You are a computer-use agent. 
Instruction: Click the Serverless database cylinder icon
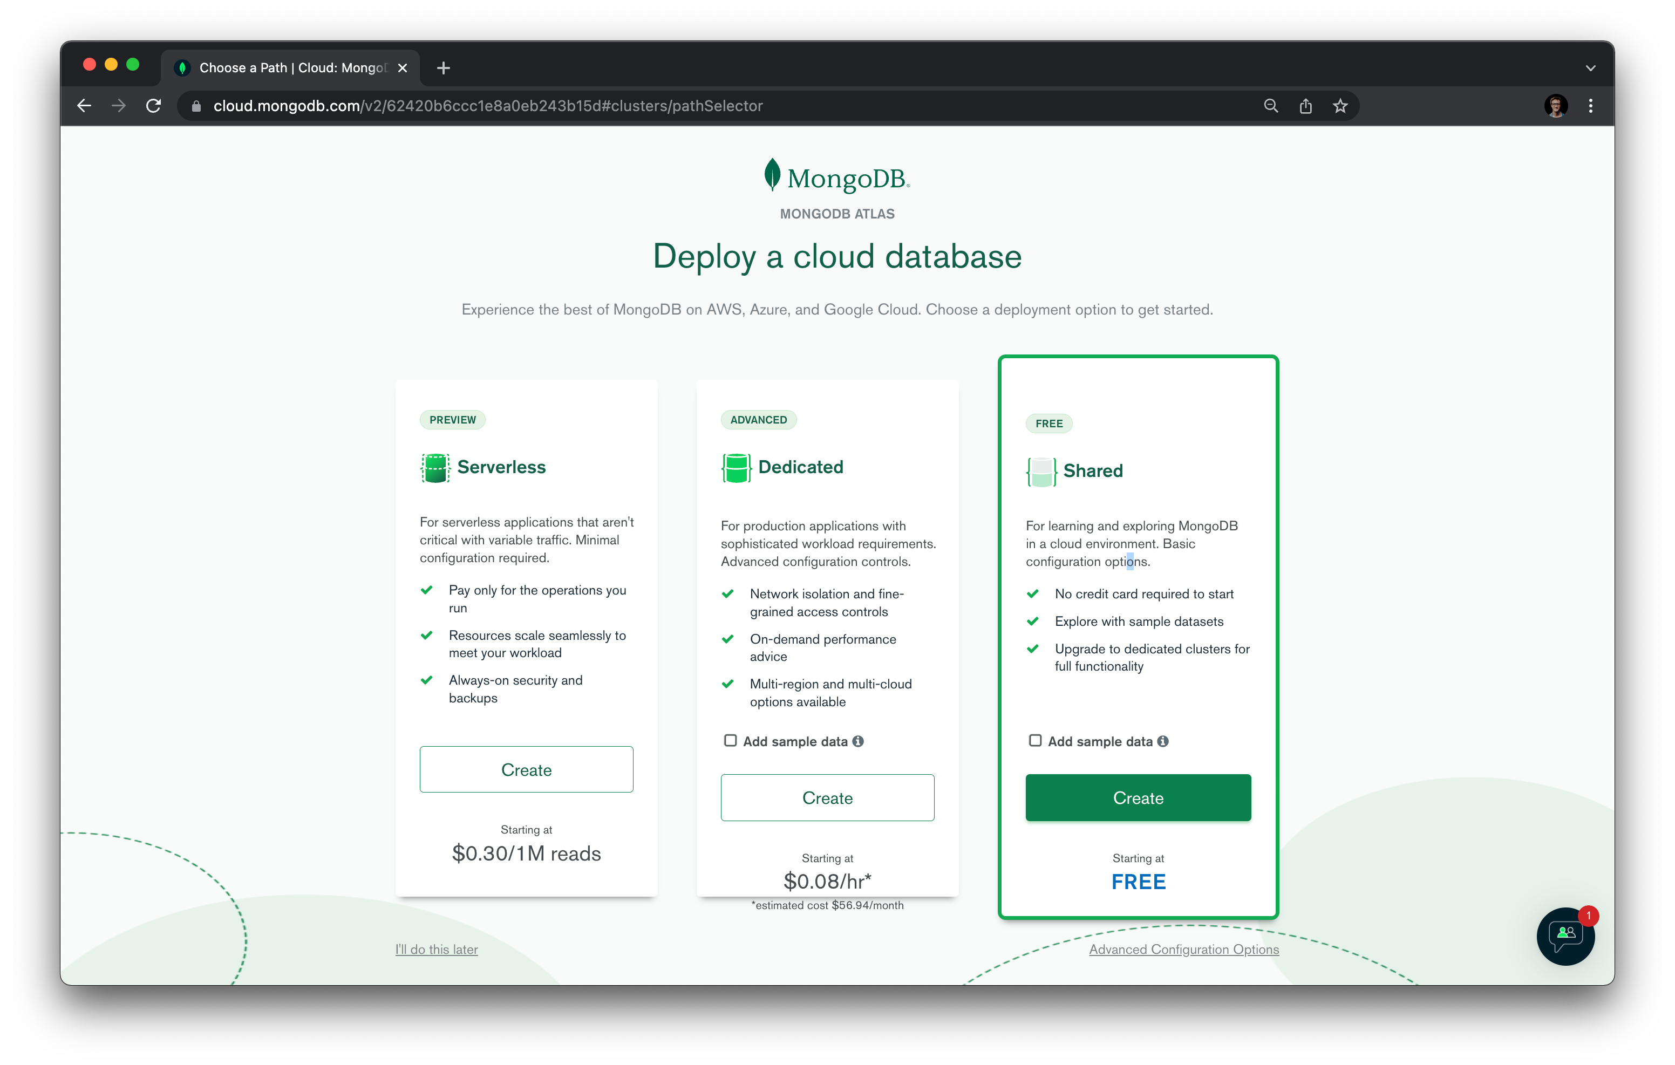pos(435,467)
